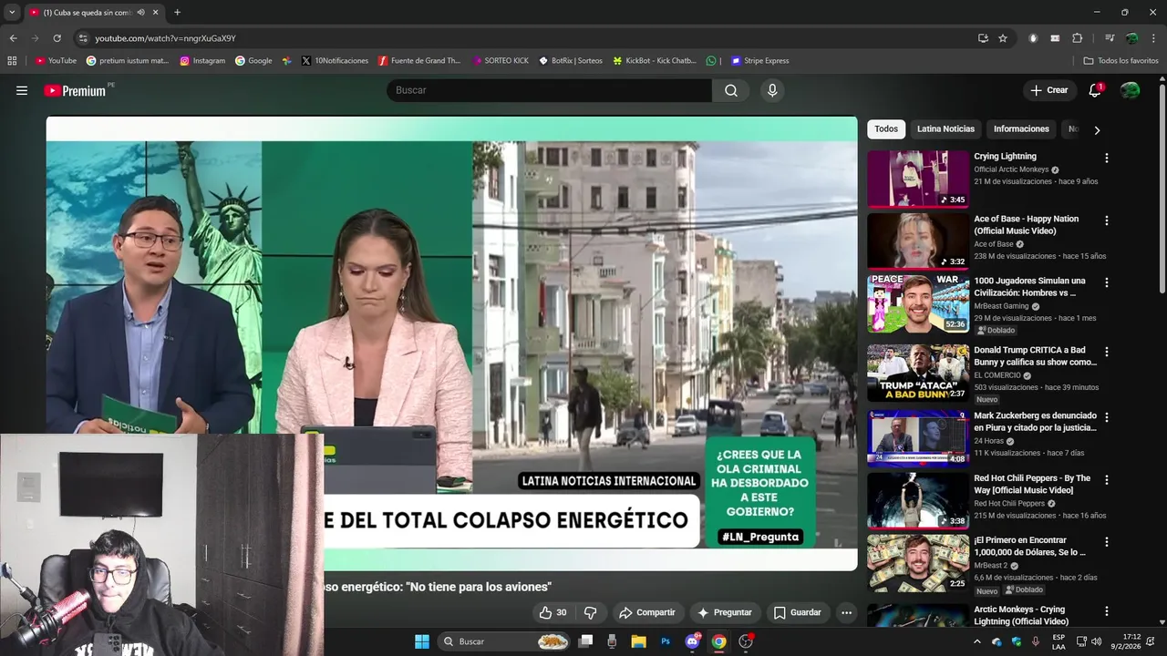Open the Google bookmark

click(253, 61)
